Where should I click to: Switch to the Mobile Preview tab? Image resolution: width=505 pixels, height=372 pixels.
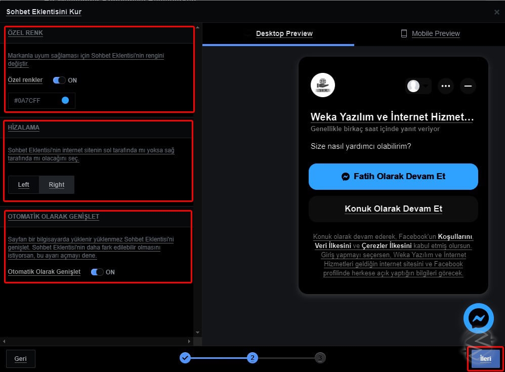(436, 33)
